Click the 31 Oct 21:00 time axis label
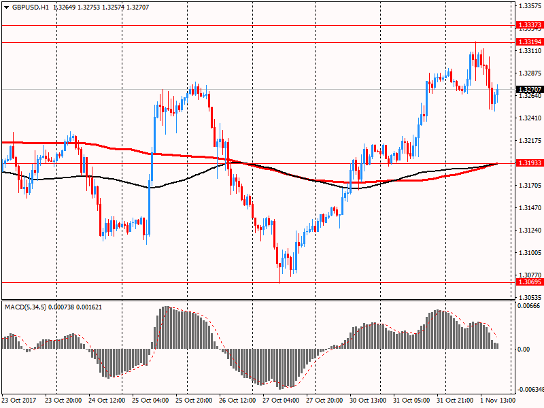The width and height of the screenshot is (544, 408). tap(455, 401)
